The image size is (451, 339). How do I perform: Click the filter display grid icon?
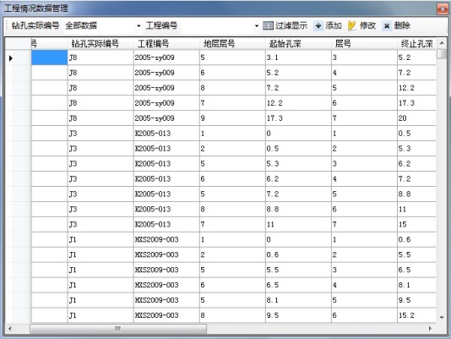coord(268,26)
